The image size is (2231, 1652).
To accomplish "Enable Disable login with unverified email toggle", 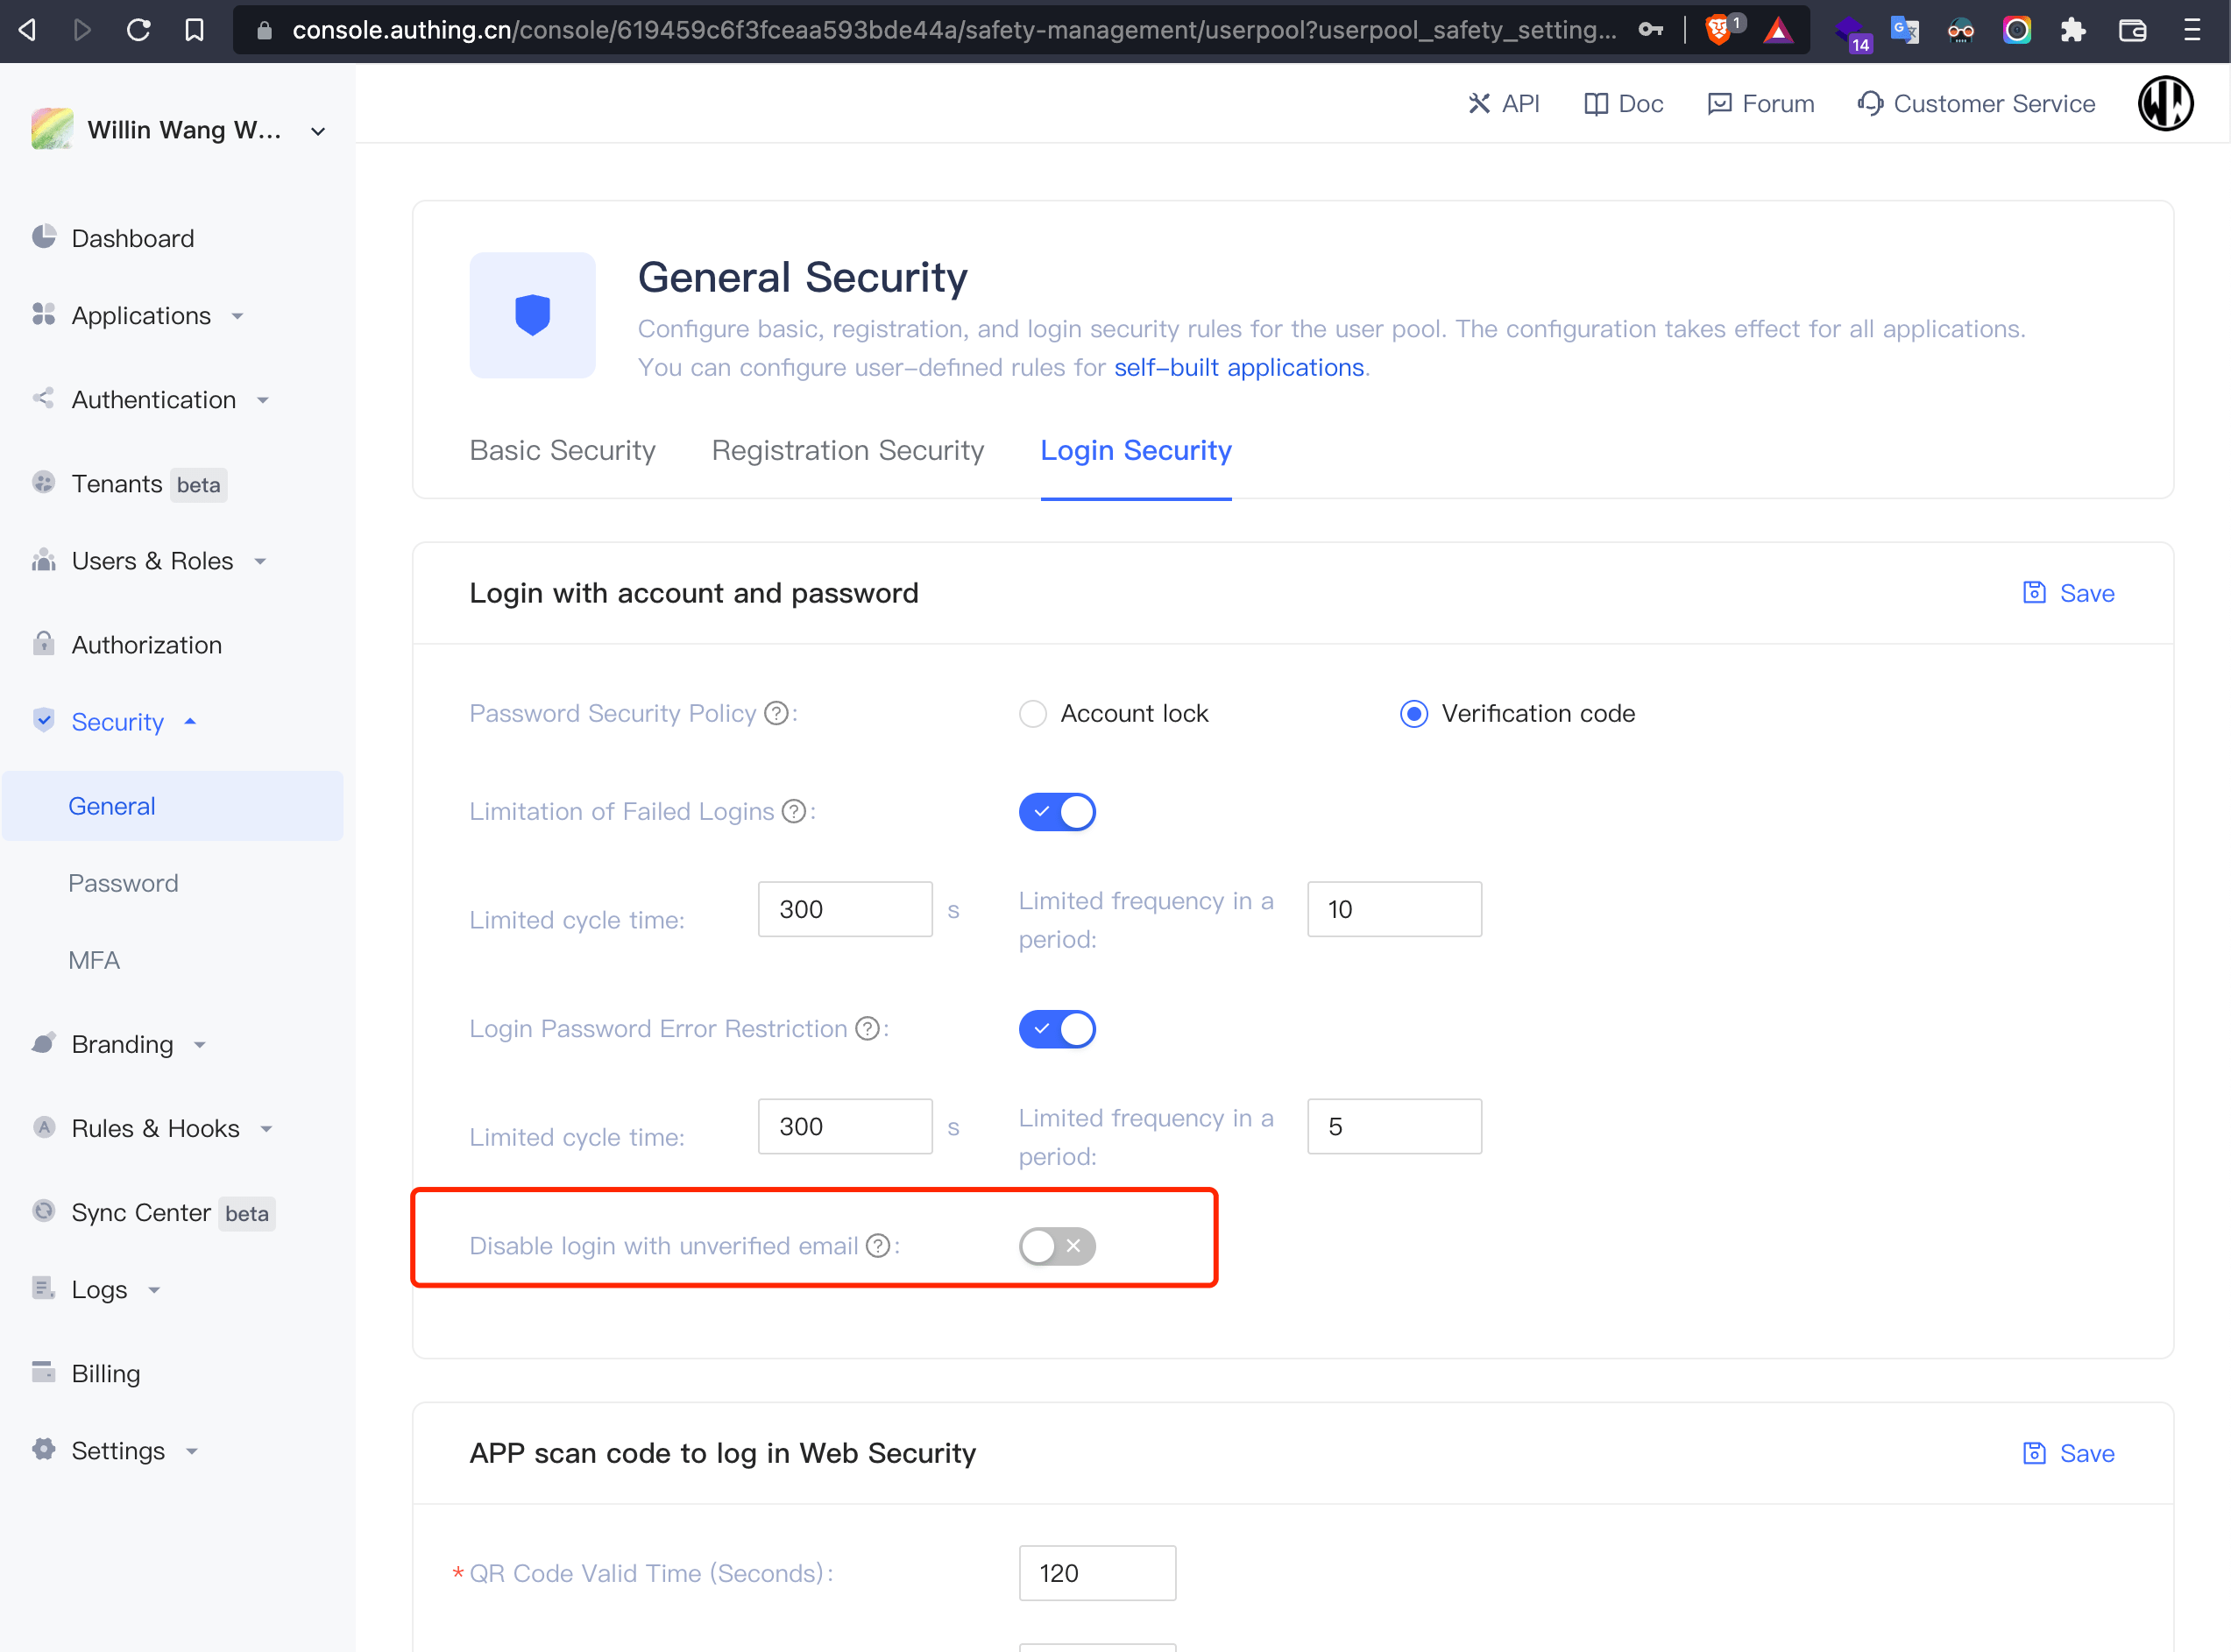I will coord(1057,1246).
